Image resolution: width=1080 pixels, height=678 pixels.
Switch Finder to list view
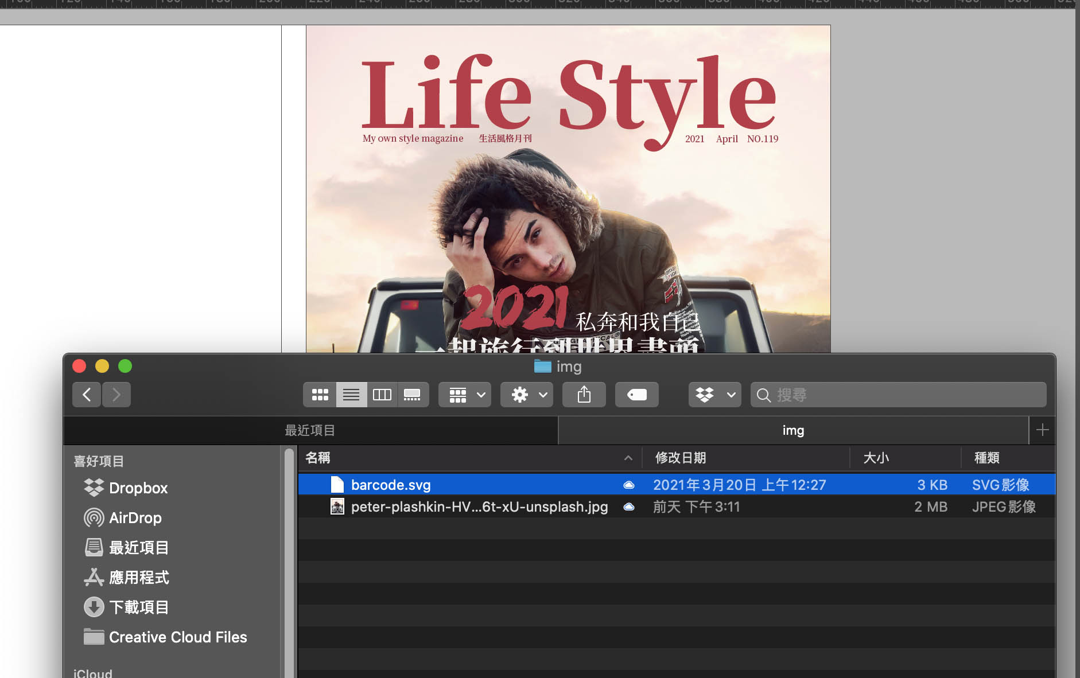point(351,395)
